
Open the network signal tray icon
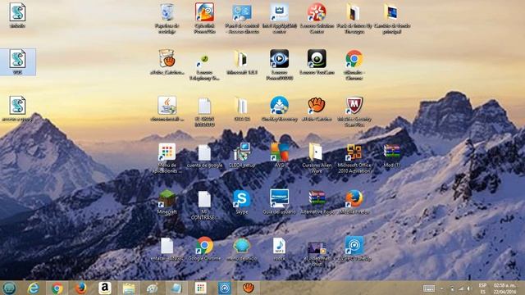[x=461, y=288]
